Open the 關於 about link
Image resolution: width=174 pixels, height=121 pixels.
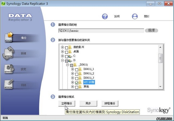[147, 16]
